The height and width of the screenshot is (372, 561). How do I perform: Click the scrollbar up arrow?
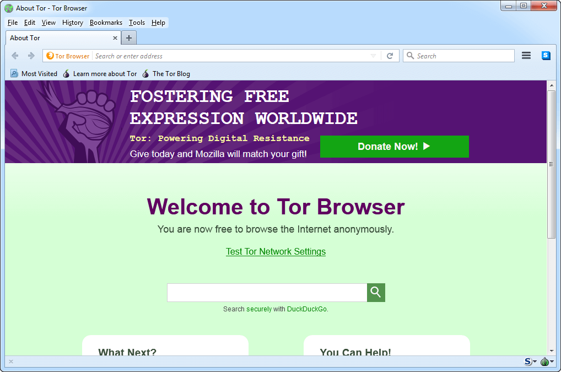click(551, 85)
